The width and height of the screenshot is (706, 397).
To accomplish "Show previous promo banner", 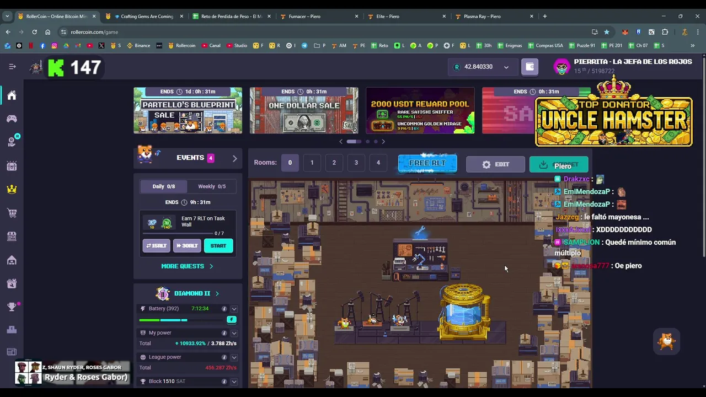I will (341, 142).
